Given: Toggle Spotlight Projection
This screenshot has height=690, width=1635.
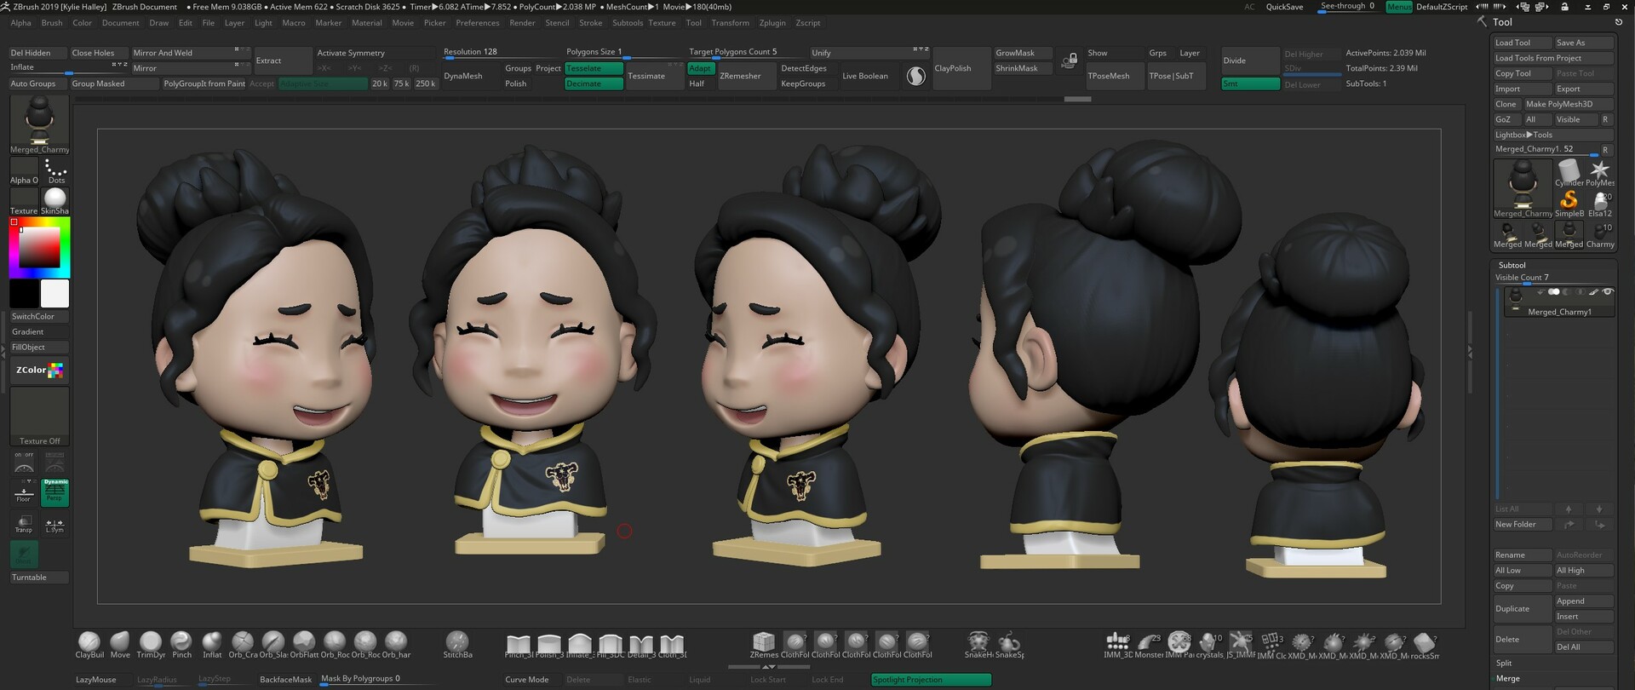Looking at the screenshot, I should tap(932, 680).
